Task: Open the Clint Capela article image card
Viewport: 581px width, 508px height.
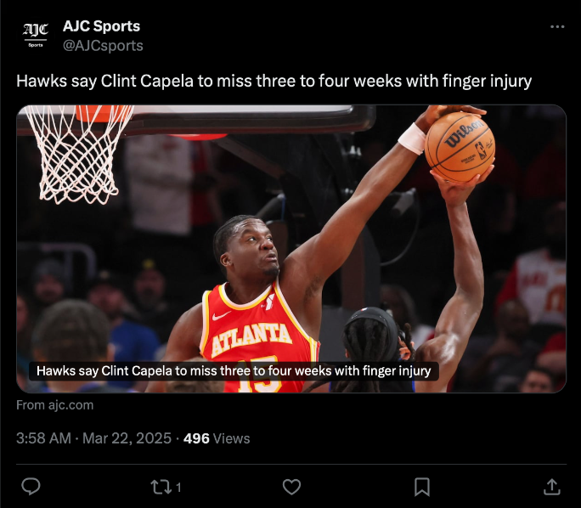Action: coord(291,249)
